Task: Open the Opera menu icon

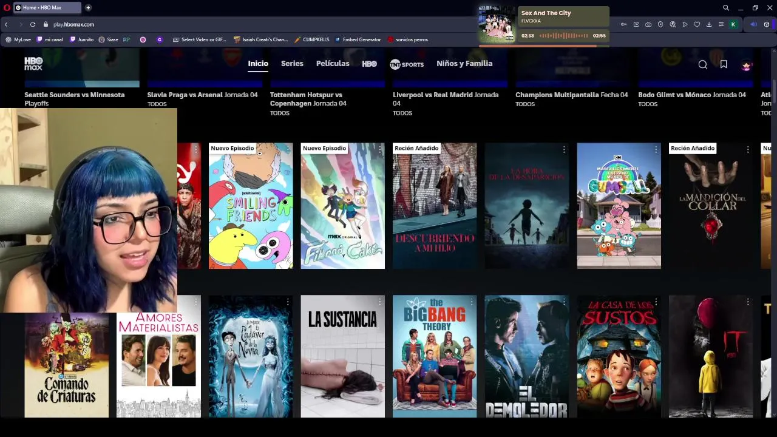Action: pos(7,8)
